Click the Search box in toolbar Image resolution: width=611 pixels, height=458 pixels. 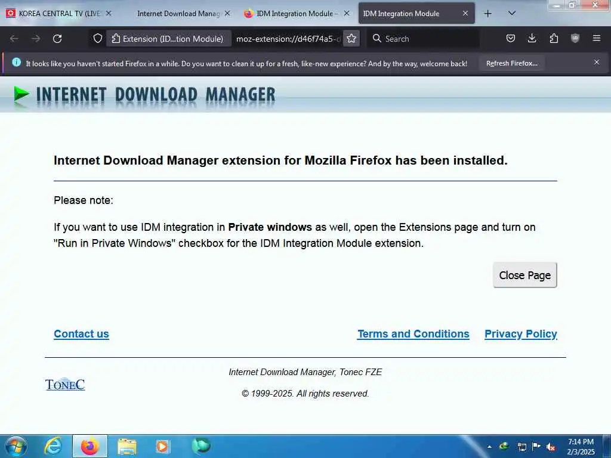pos(423,39)
